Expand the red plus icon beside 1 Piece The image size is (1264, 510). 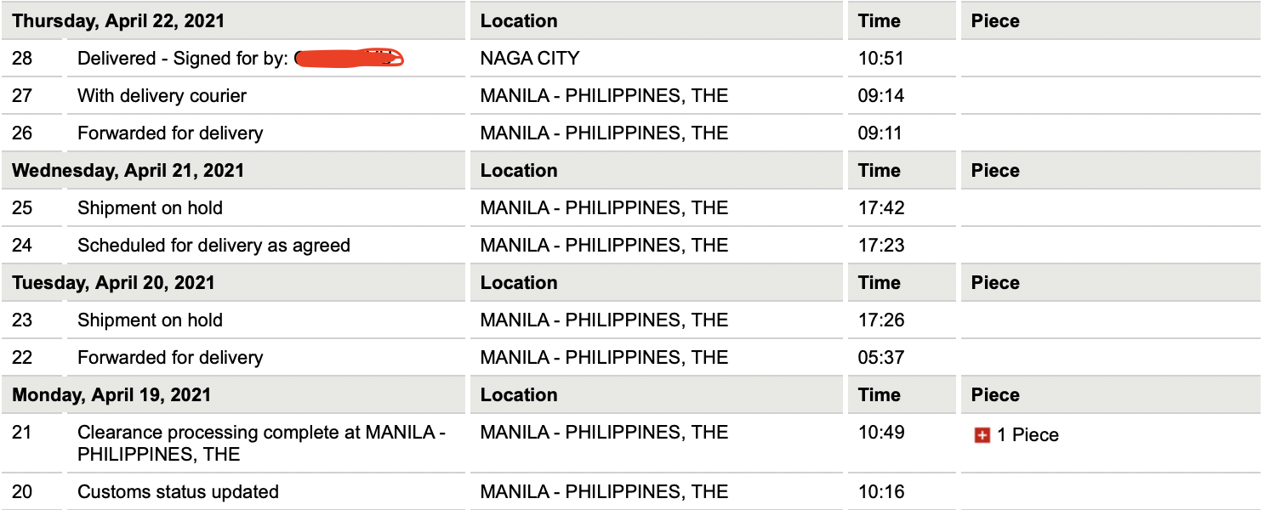pos(982,435)
